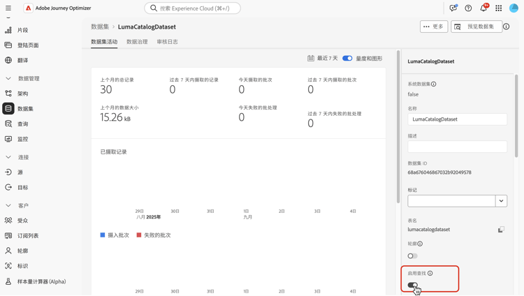Screen dimensions: 524x296
Task: Click the info icon beside 预览数据集
Action: tap(507, 27)
